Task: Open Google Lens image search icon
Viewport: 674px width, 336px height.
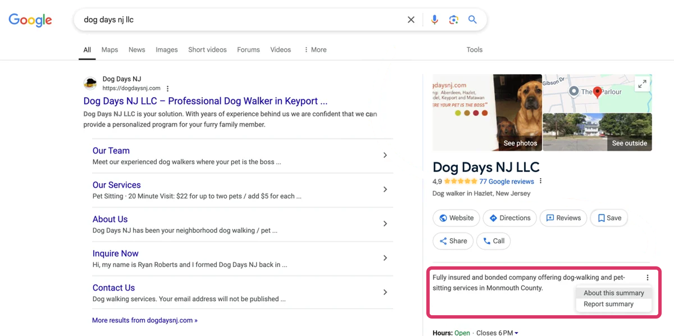Action: pyautogui.click(x=454, y=20)
